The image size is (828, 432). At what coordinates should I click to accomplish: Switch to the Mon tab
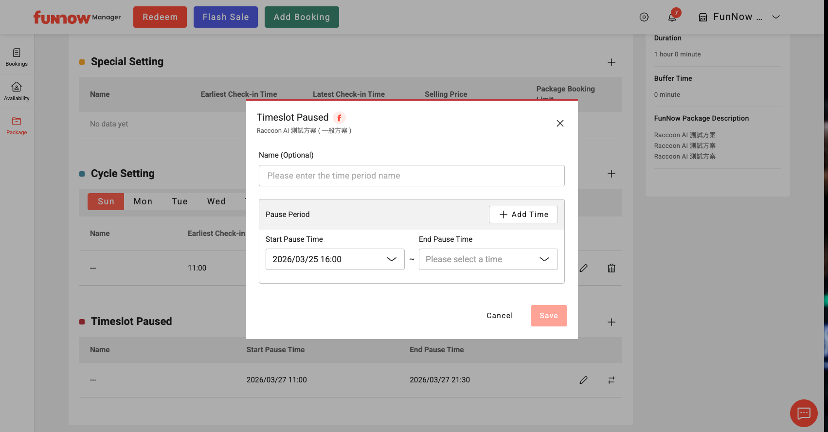pyautogui.click(x=143, y=201)
